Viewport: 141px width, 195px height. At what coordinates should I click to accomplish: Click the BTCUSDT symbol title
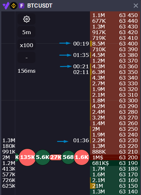coord(40,6)
